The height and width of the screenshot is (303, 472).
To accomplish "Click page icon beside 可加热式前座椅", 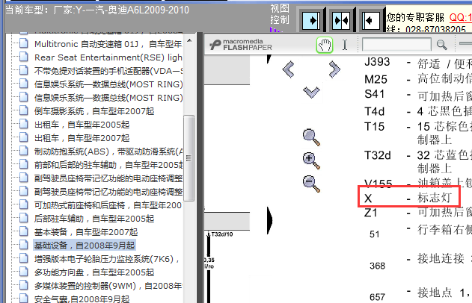I will (24, 204).
